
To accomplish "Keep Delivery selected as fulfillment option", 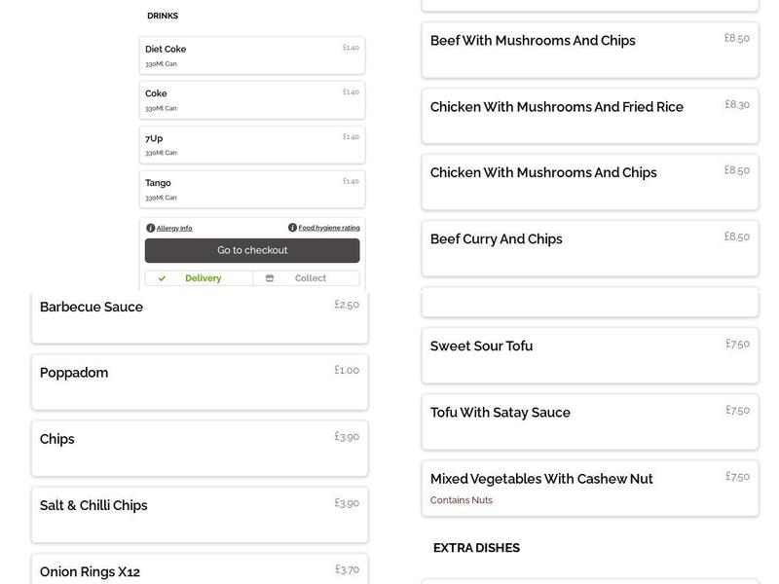I will coord(202,277).
